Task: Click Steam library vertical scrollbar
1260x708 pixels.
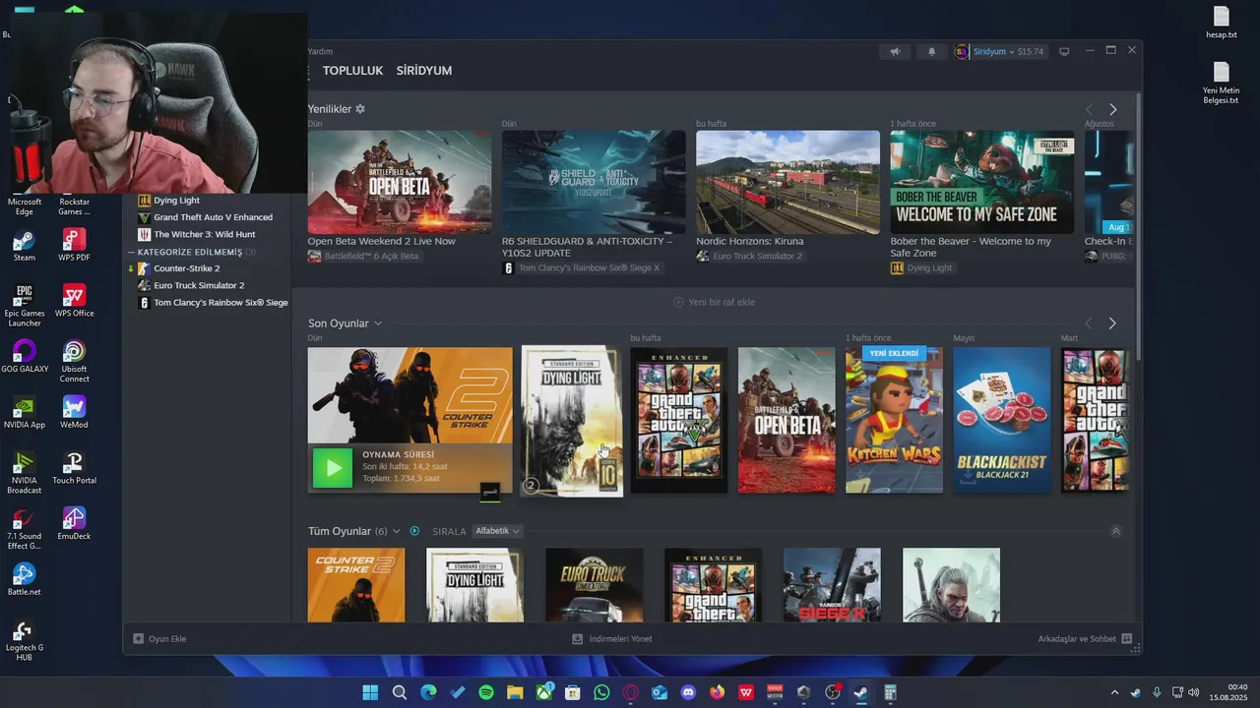Action: pos(1139,226)
